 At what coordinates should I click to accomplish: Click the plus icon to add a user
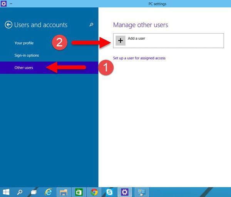121,40
